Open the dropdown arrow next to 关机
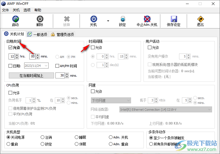Image resolution: width=220 pixels, height=154 pixels. (108, 21)
